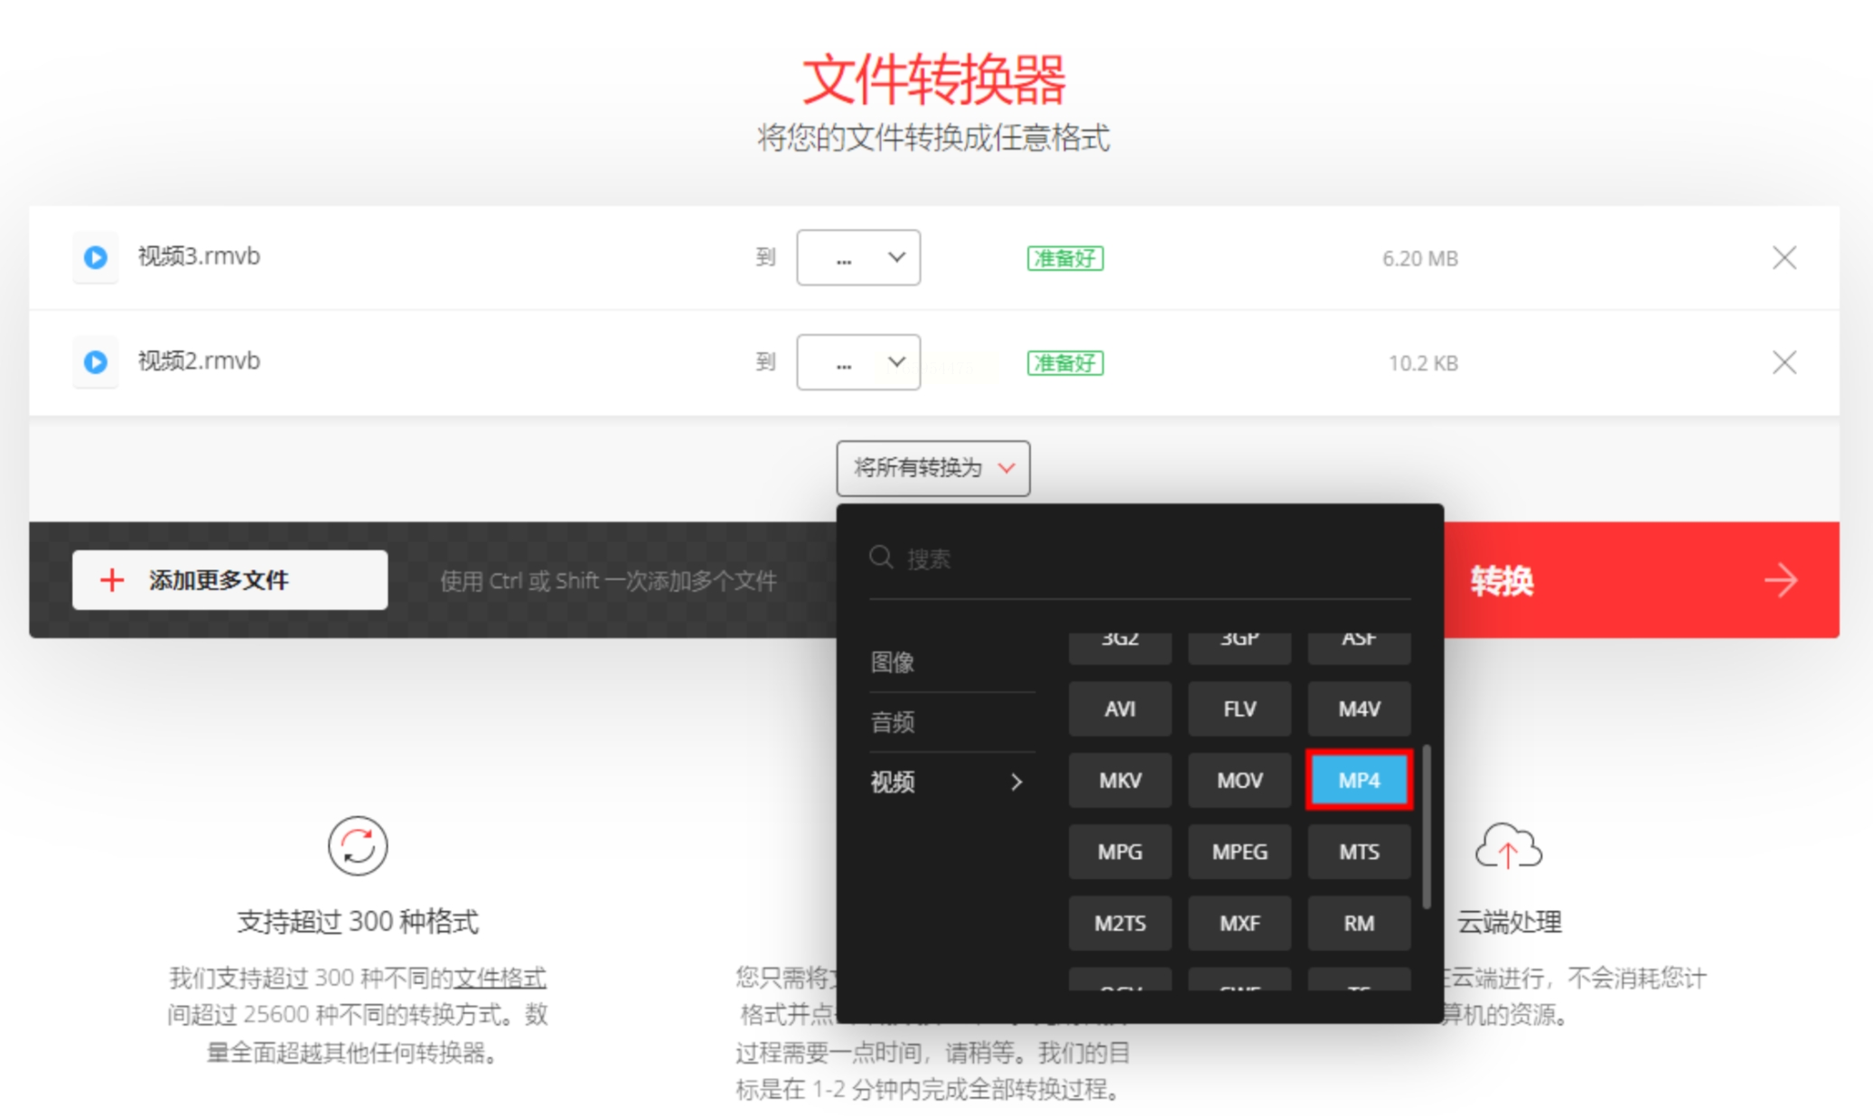Click the 云端处理 cloud upload icon
This screenshot has height=1116, width=1873.
pos(1508,847)
